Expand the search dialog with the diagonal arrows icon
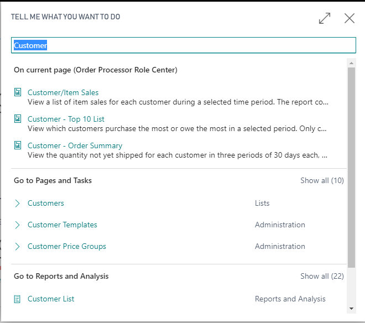This screenshot has width=365, height=323. click(x=325, y=18)
